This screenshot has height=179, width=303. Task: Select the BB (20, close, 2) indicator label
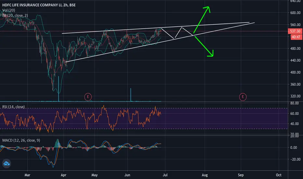[15, 16]
